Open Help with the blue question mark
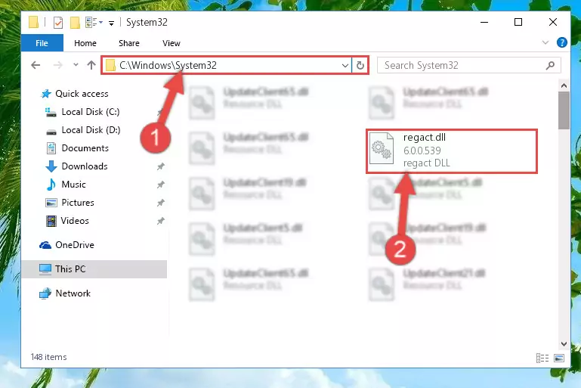Image resolution: width=581 pixels, height=388 pixels. [561, 42]
